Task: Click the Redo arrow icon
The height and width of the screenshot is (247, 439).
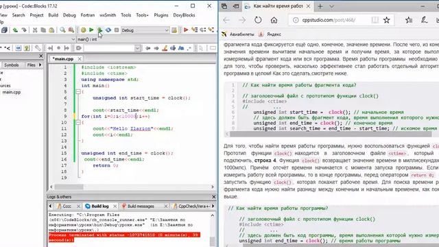Action: point(24,30)
